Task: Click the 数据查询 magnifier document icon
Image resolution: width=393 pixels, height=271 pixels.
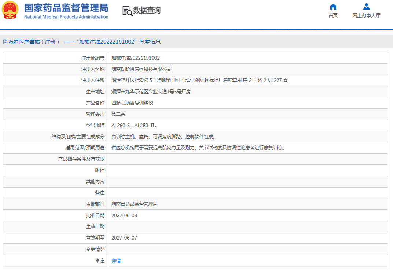Action: pos(128,11)
